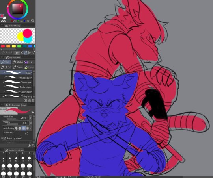Screen dimensions: 213x178
Task: Toggle the Adjust by speed checkbox
Action: point(5,138)
